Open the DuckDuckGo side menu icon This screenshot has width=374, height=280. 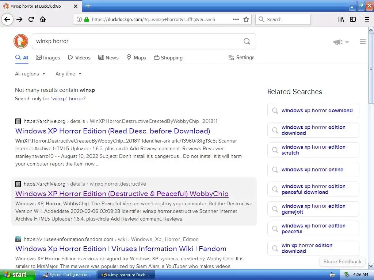[x=363, y=42]
